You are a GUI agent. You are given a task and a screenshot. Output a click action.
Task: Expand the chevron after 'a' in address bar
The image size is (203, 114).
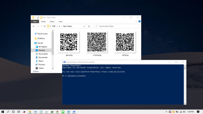[61, 26]
